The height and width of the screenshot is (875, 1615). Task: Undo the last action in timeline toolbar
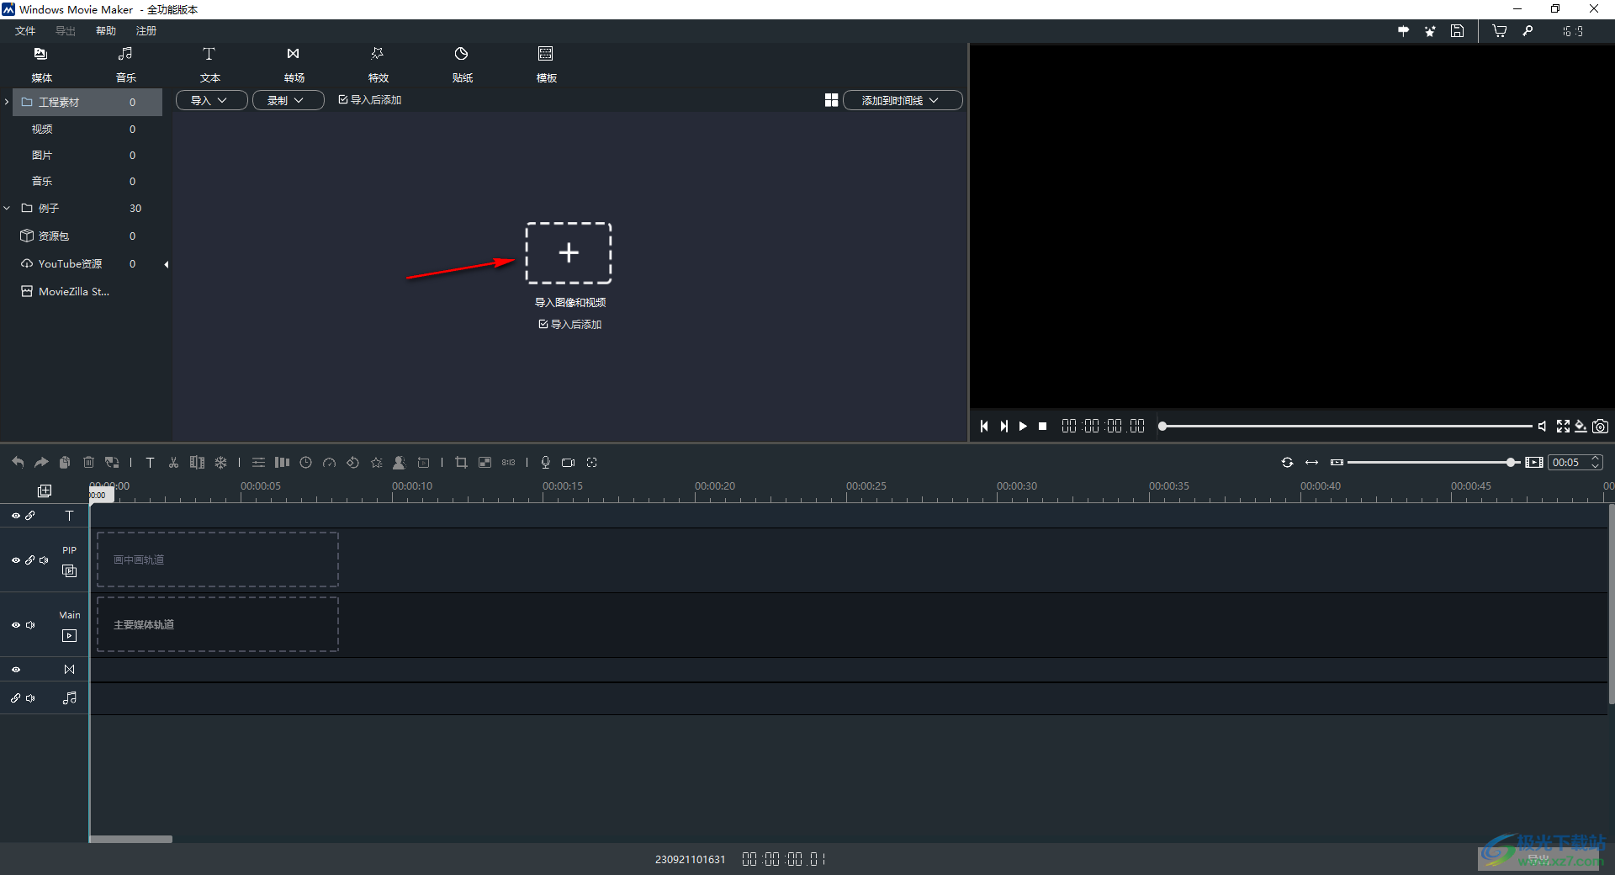18,463
